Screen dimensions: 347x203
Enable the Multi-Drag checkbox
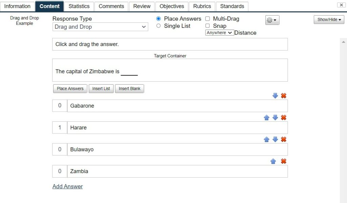pos(207,19)
